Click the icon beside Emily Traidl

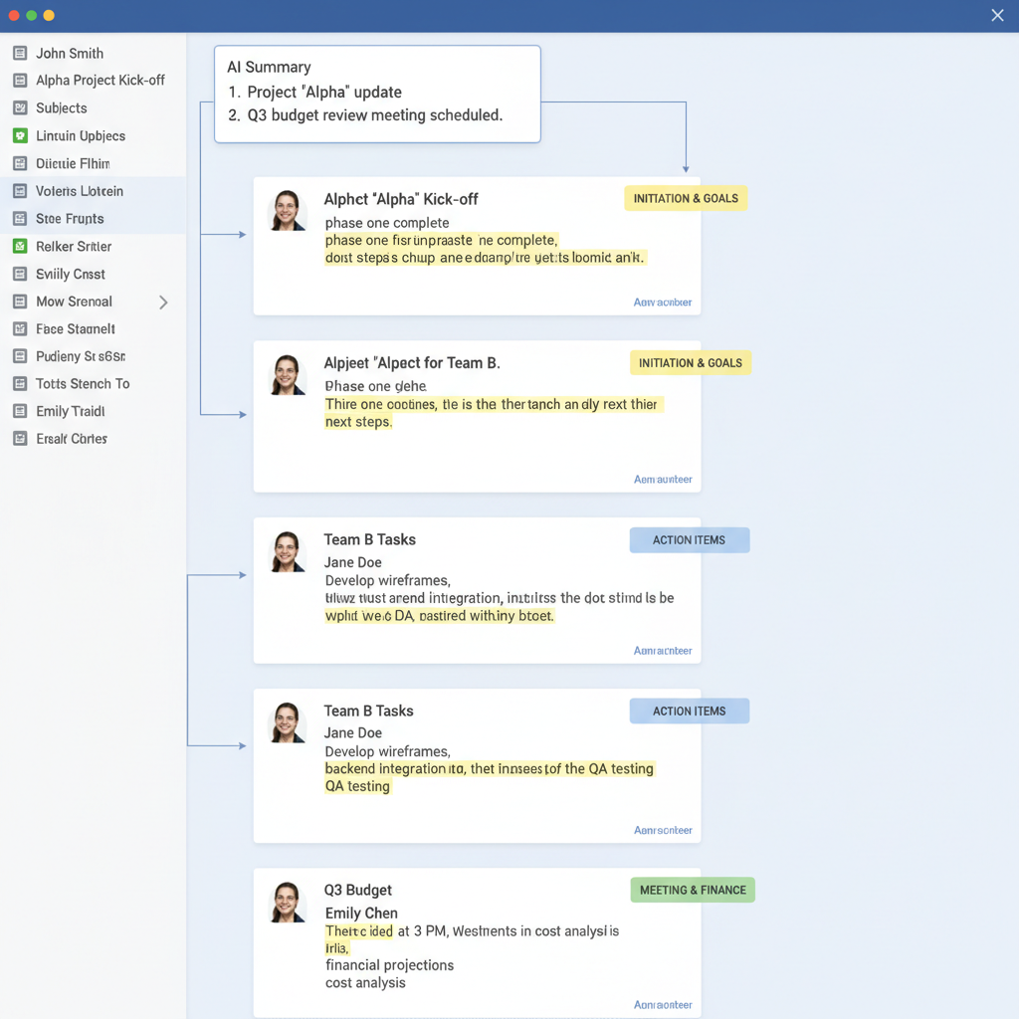click(x=20, y=411)
